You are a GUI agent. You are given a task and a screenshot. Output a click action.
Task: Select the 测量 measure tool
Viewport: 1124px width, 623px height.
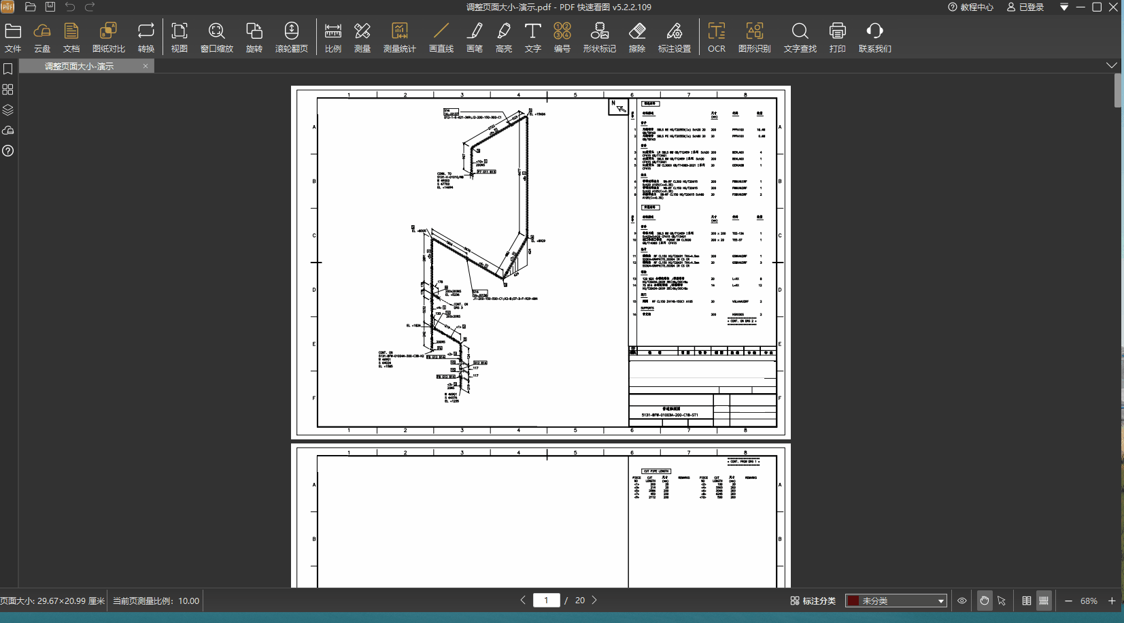point(362,37)
